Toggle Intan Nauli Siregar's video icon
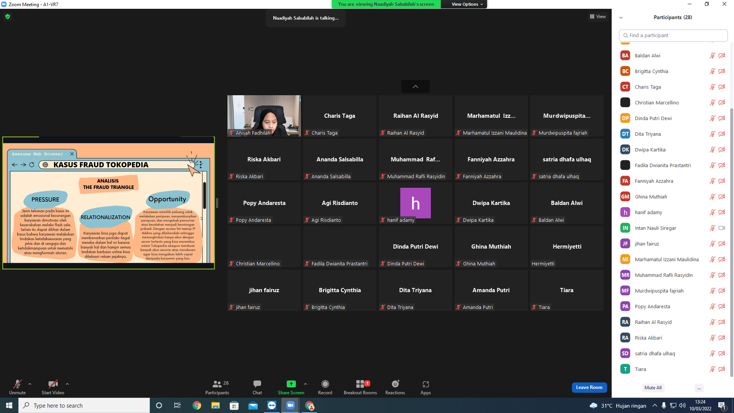 coord(722,228)
